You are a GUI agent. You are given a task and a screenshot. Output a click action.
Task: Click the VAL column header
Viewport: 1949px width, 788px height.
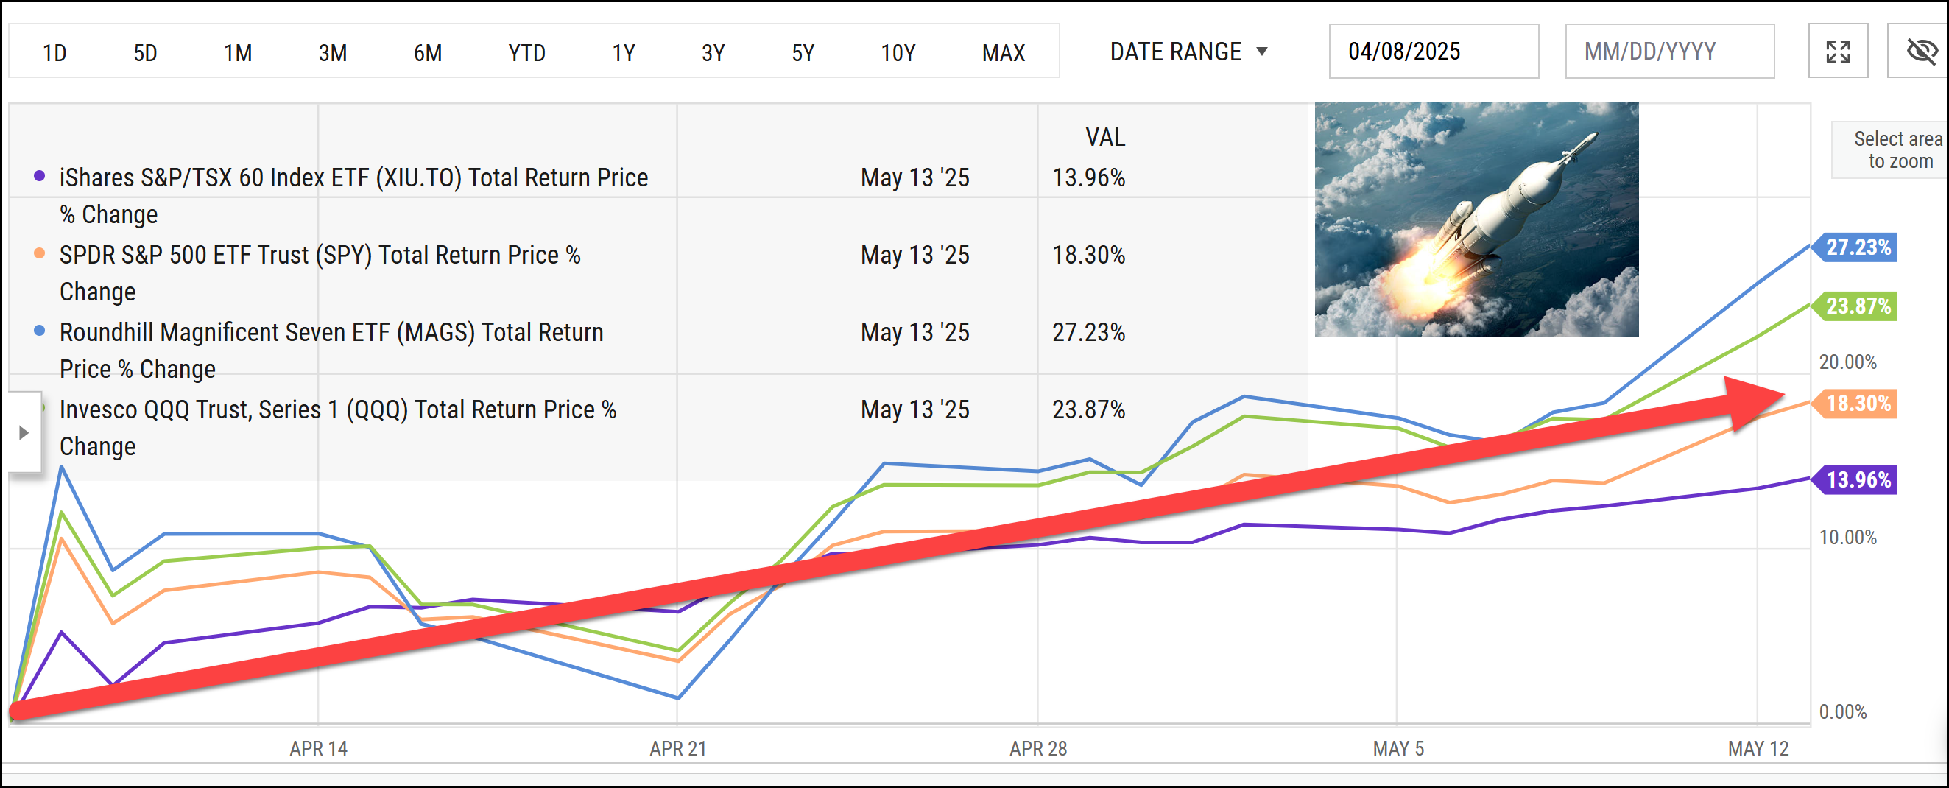coord(1104,137)
